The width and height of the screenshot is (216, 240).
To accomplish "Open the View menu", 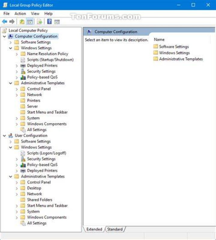I will pyautogui.click(x=35, y=14).
